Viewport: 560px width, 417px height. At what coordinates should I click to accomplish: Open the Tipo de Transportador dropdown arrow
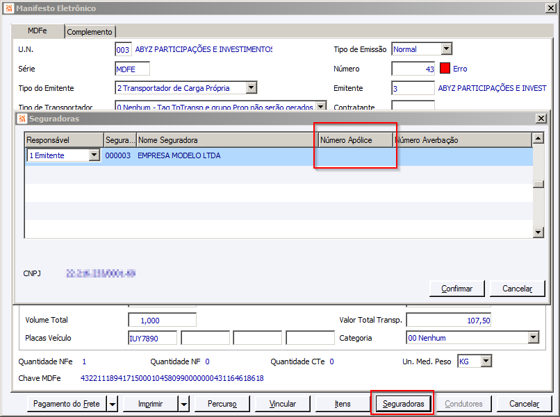[x=321, y=106]
